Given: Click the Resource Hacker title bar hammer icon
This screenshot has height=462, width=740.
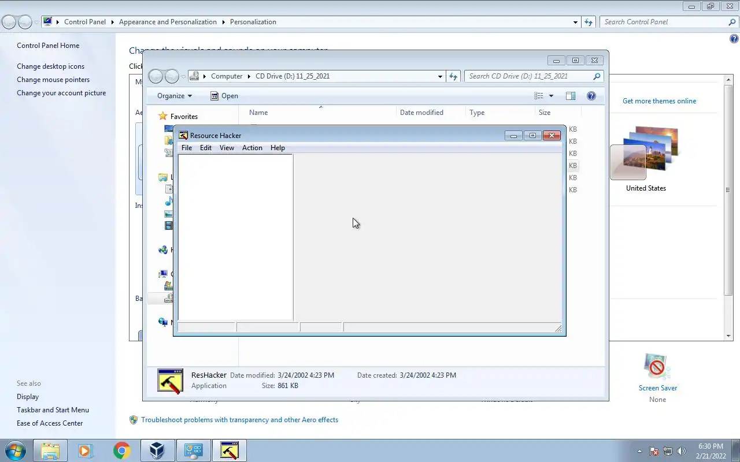Looking at the screenshot, I should pos(183,135).
